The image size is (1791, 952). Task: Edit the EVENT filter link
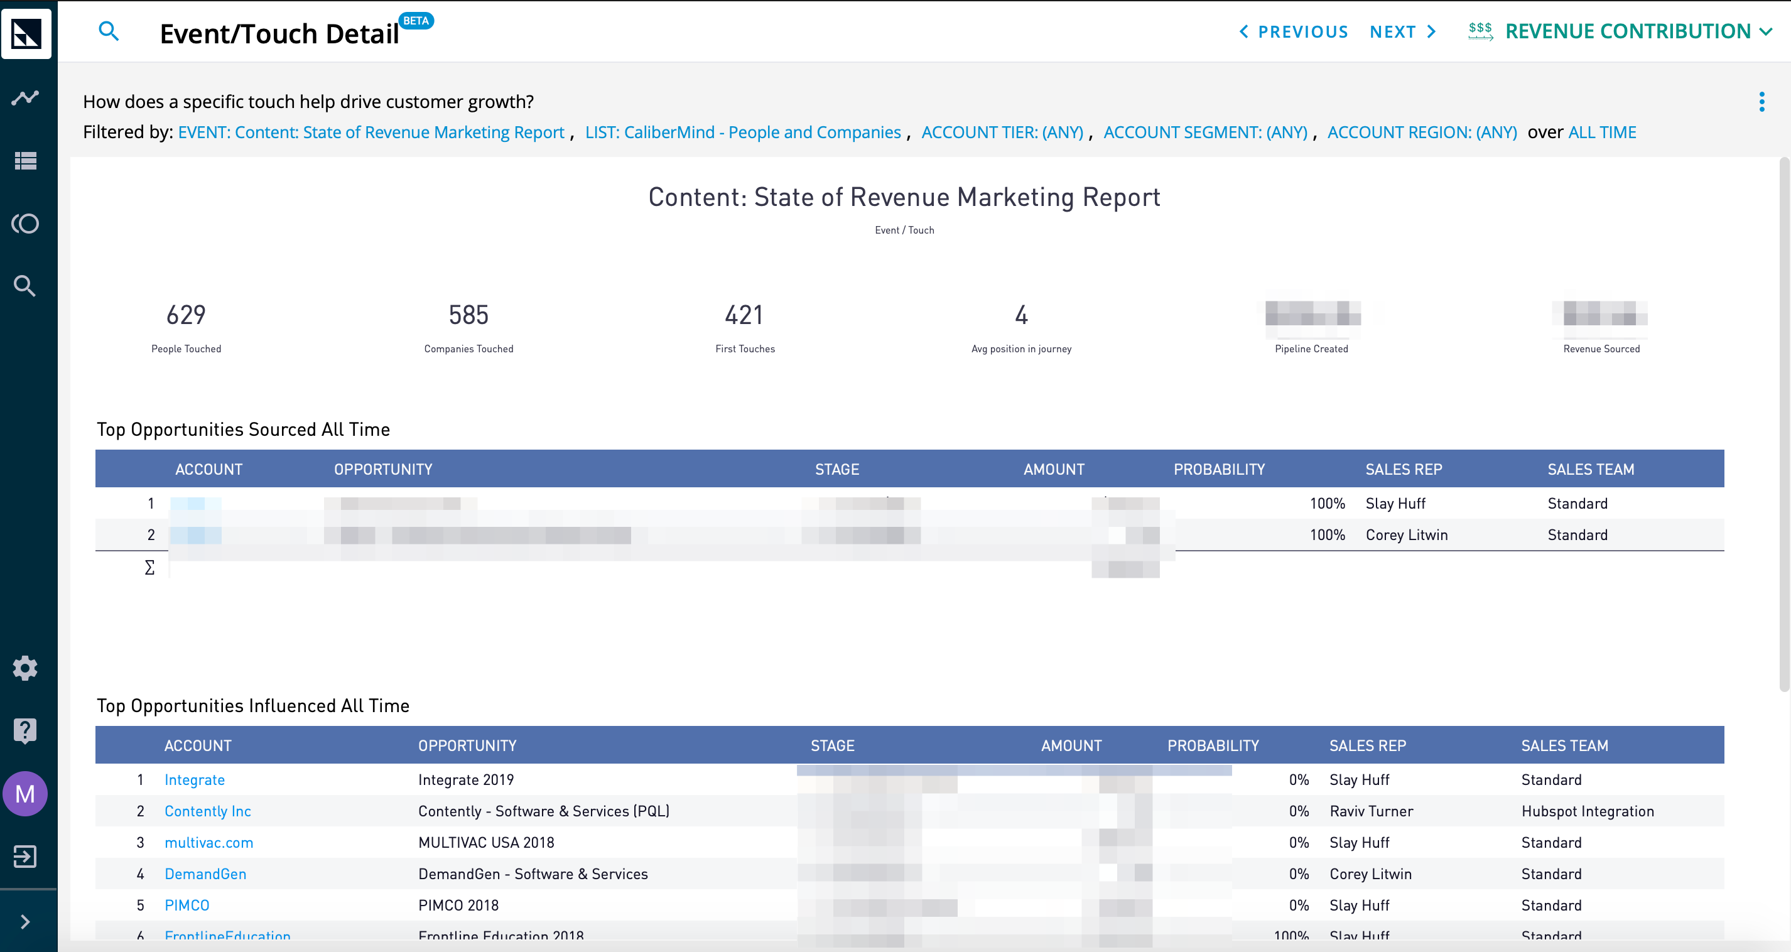371,132
